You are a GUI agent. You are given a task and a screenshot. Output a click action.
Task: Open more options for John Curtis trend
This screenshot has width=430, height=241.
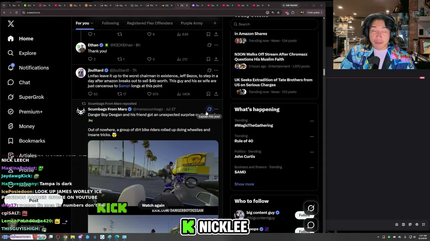pyautogui.click(x=312, y=152)
